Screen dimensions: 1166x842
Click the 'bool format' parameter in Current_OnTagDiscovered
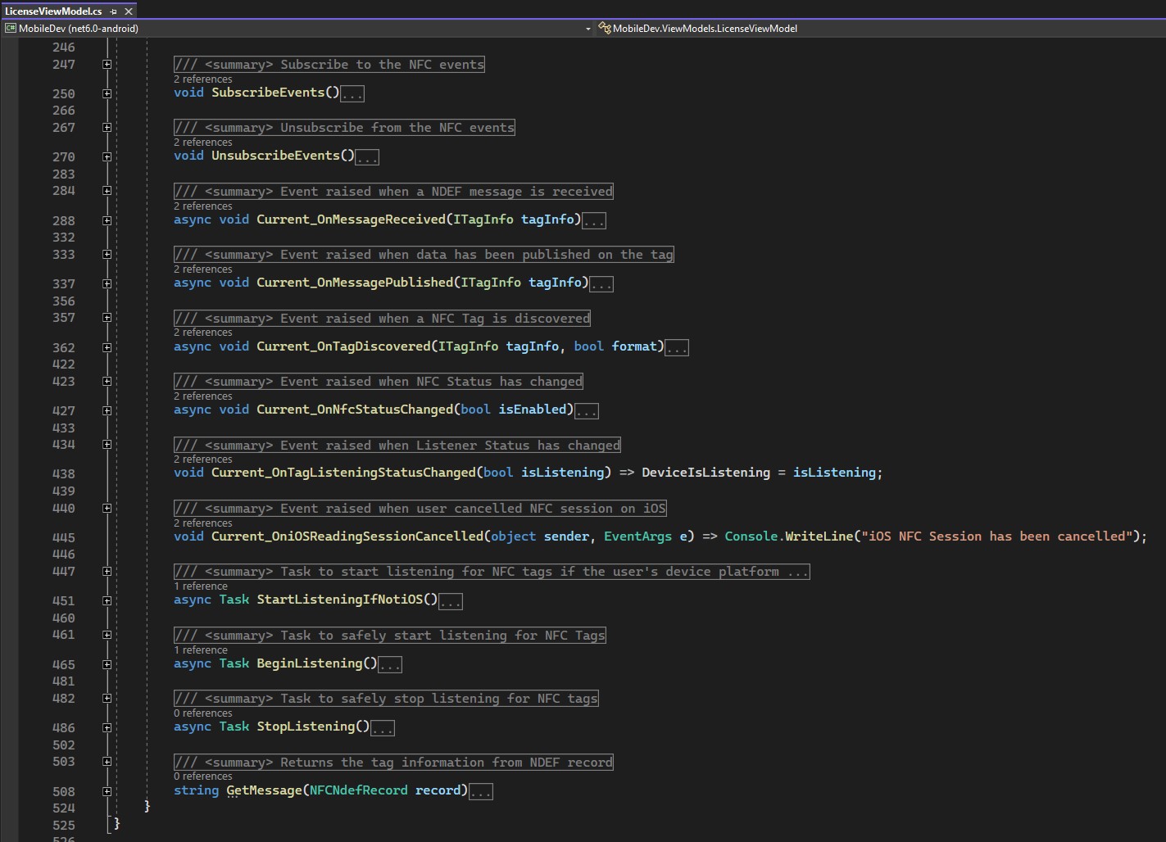[615, 346]
